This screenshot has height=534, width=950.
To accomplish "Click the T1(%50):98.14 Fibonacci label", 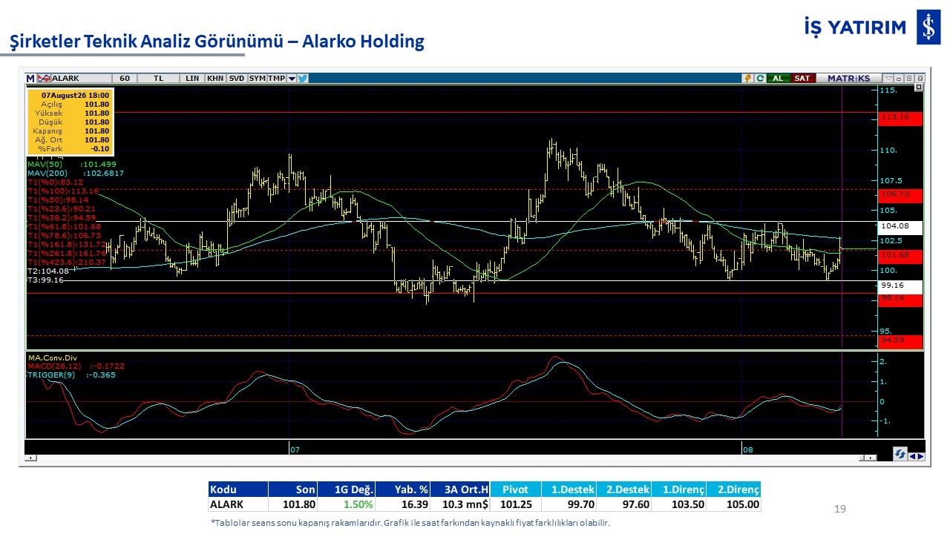I will 59,200.
